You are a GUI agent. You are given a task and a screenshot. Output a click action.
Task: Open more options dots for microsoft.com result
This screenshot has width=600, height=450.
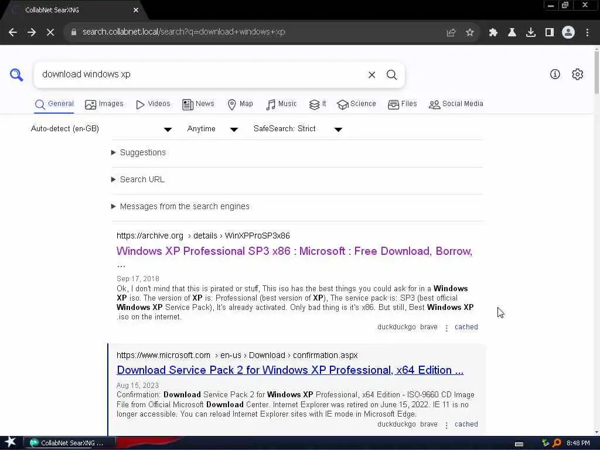(446, 425)
